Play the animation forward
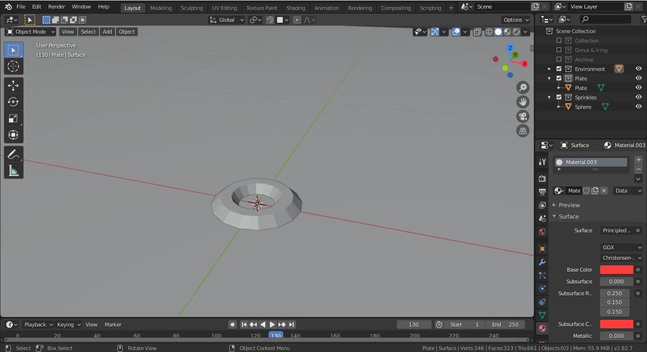This screenshot has height=352, width=647. [272, 325]
